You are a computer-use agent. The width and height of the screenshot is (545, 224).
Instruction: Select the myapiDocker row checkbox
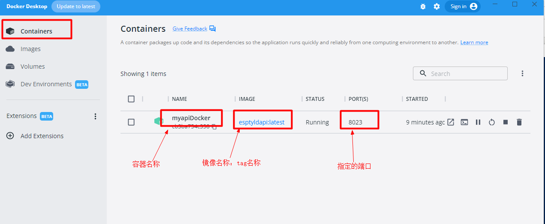pos(131,122)
